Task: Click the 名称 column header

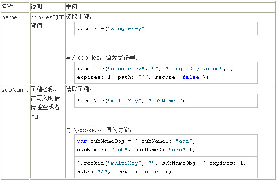Action: pyautogui.click(x=8, y=8)
